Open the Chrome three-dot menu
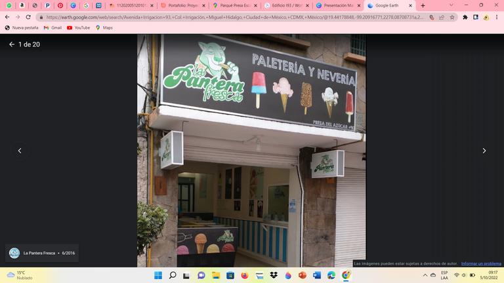This screenshot has height=283, width=504. [x=497, y=17]
